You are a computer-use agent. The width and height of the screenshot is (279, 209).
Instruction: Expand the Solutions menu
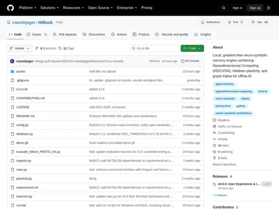[x=49, y=8]
